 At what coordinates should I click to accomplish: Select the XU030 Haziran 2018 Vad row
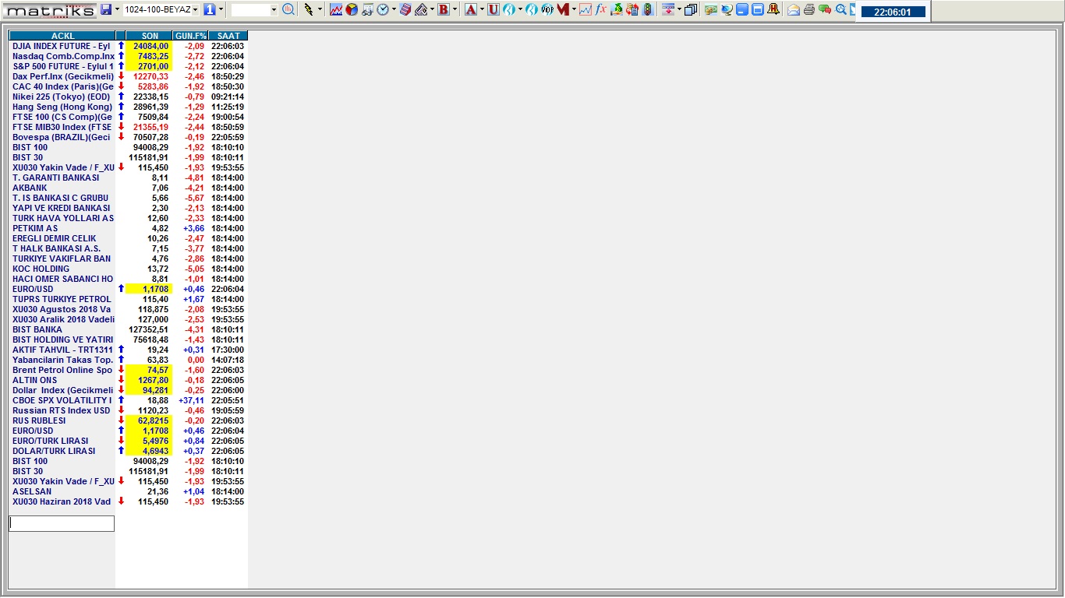[129, 501]
